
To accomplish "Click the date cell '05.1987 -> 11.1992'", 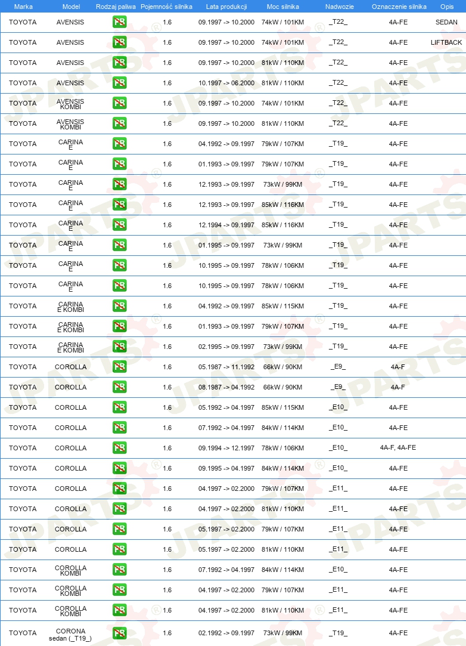I will [x=226, y=367].
